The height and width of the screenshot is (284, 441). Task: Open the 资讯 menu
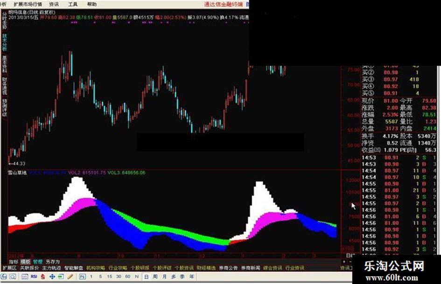(x=54, y=4)
